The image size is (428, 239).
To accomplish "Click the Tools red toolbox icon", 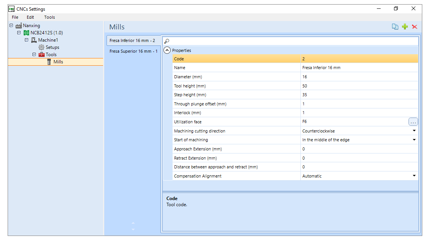I will pyautogui.click(x=42, y=55).
